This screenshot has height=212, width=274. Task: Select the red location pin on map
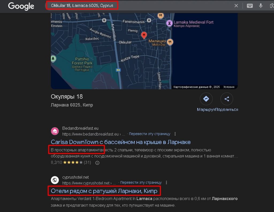(x=144, y=35)
